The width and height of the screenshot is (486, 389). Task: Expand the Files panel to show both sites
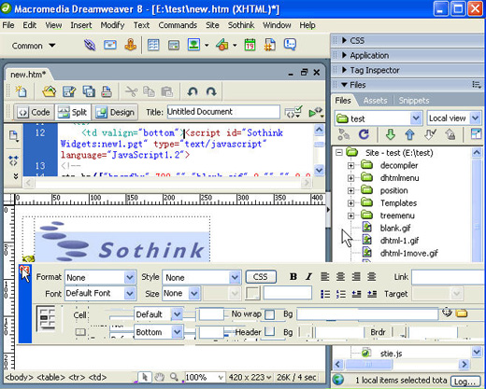476,134
